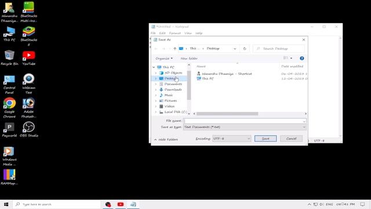371x209 pixels.
Task: Launch OBS Studio desktop icon
Action: pos(28,129)
